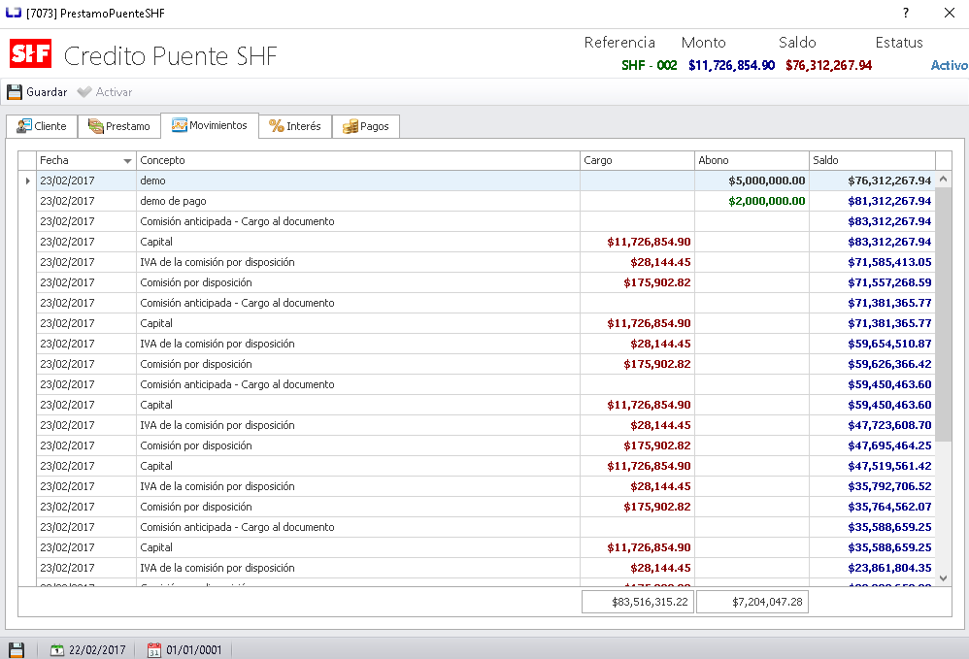Click the $47,519,561.42 saldo cell
Screen dimensions: 969x659
(x=872, y=466)
